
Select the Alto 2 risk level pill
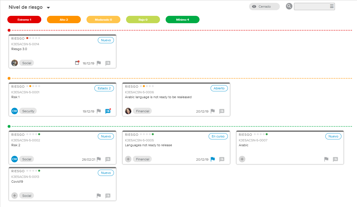(64, 20)
